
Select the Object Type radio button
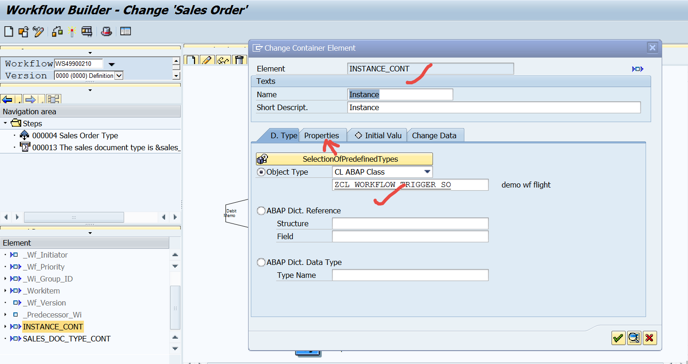pos(261,171)
